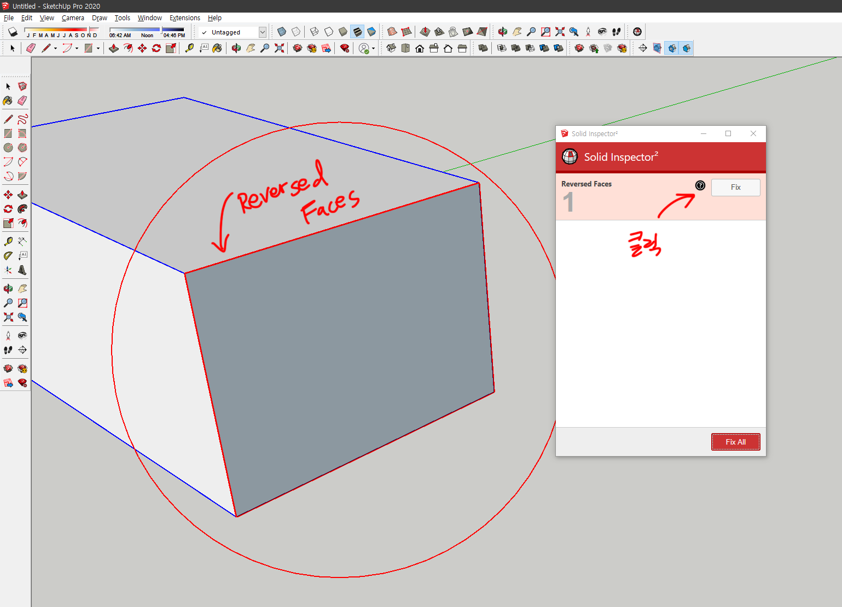Select the Dimension tool
Screen dimensions: 842x607
point(22,241)
